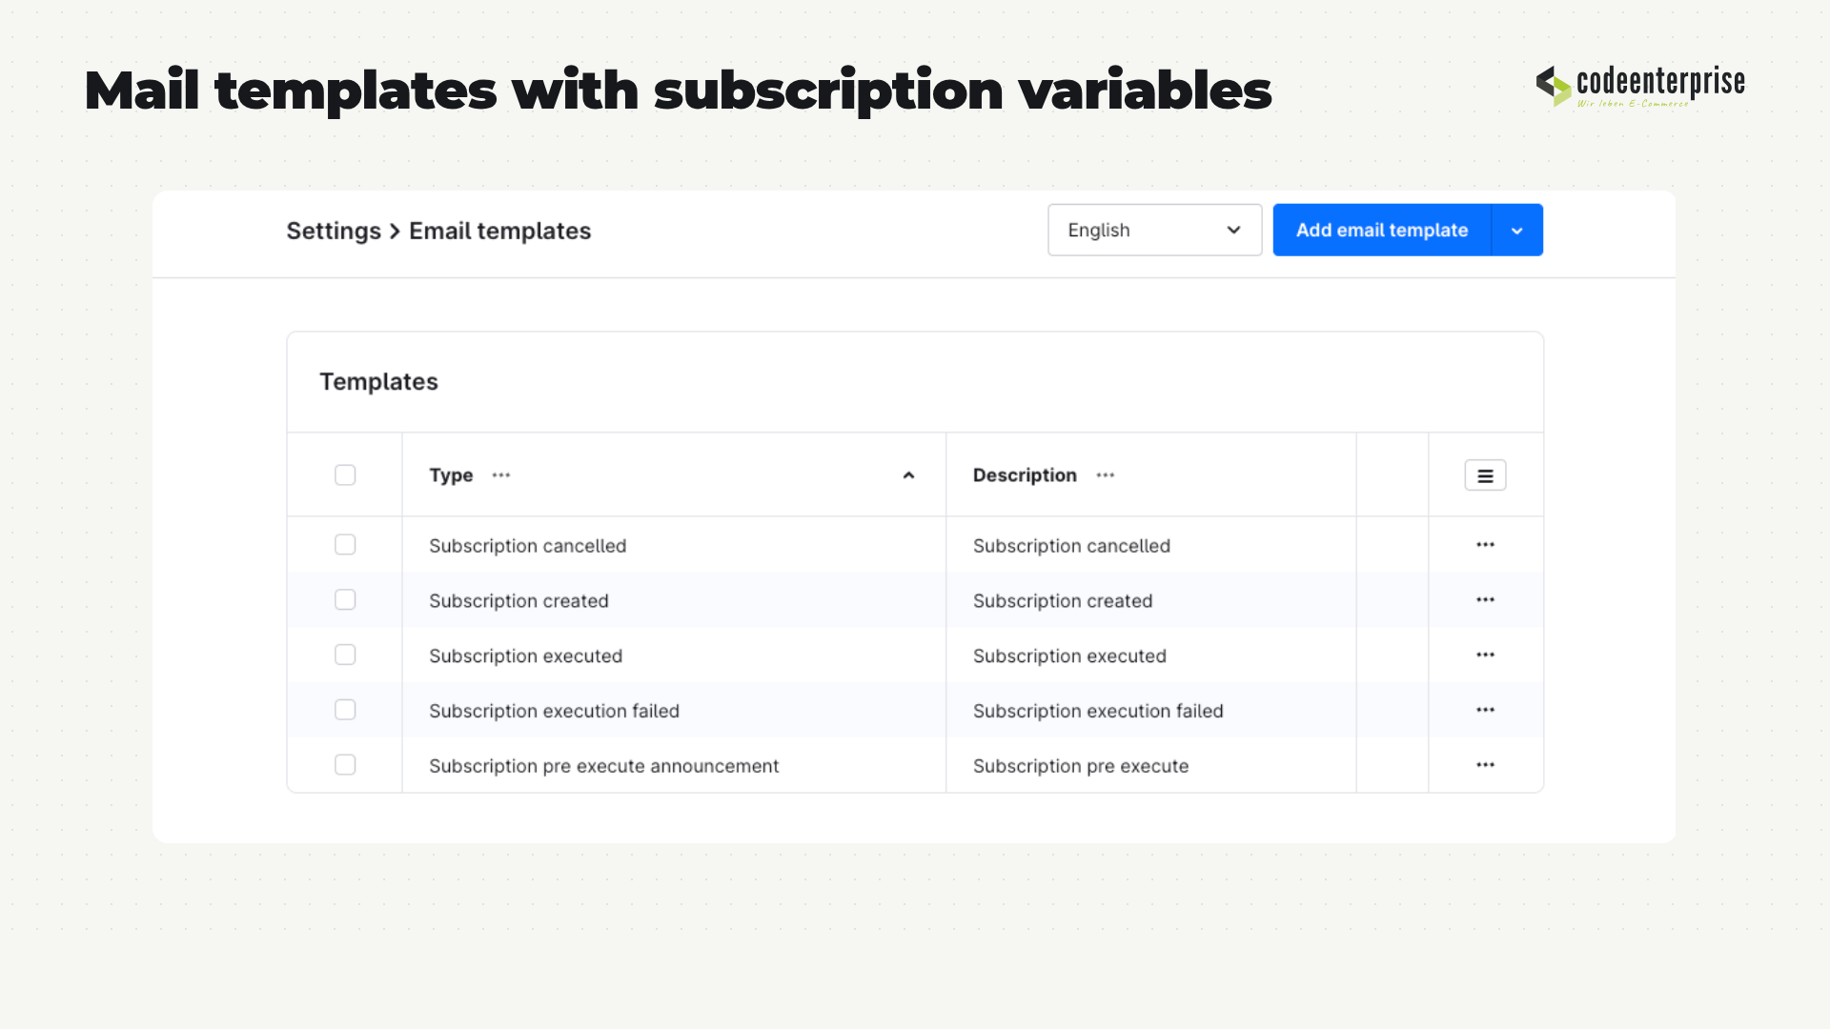Check the Subscription cancelled row checkbox
The width and height of the screenshot is (1830, 1029).
[345, 545]
